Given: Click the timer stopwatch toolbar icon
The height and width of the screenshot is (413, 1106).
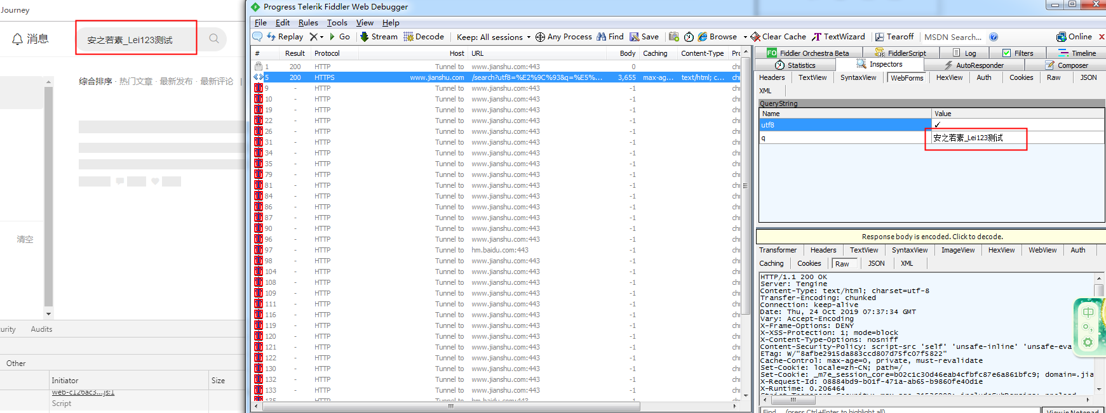Looking at the screenshot, I should click(x=689, y=37).
